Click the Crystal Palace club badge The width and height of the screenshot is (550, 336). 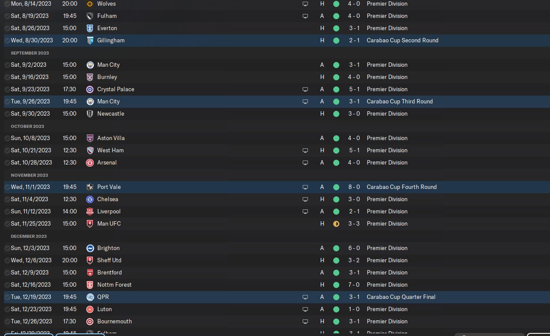[90, 89]
